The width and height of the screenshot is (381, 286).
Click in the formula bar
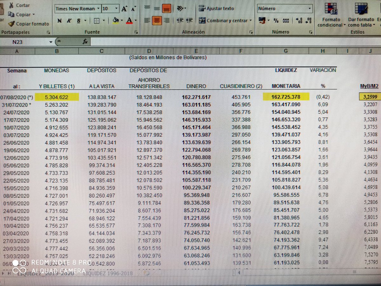coord(235,42)
